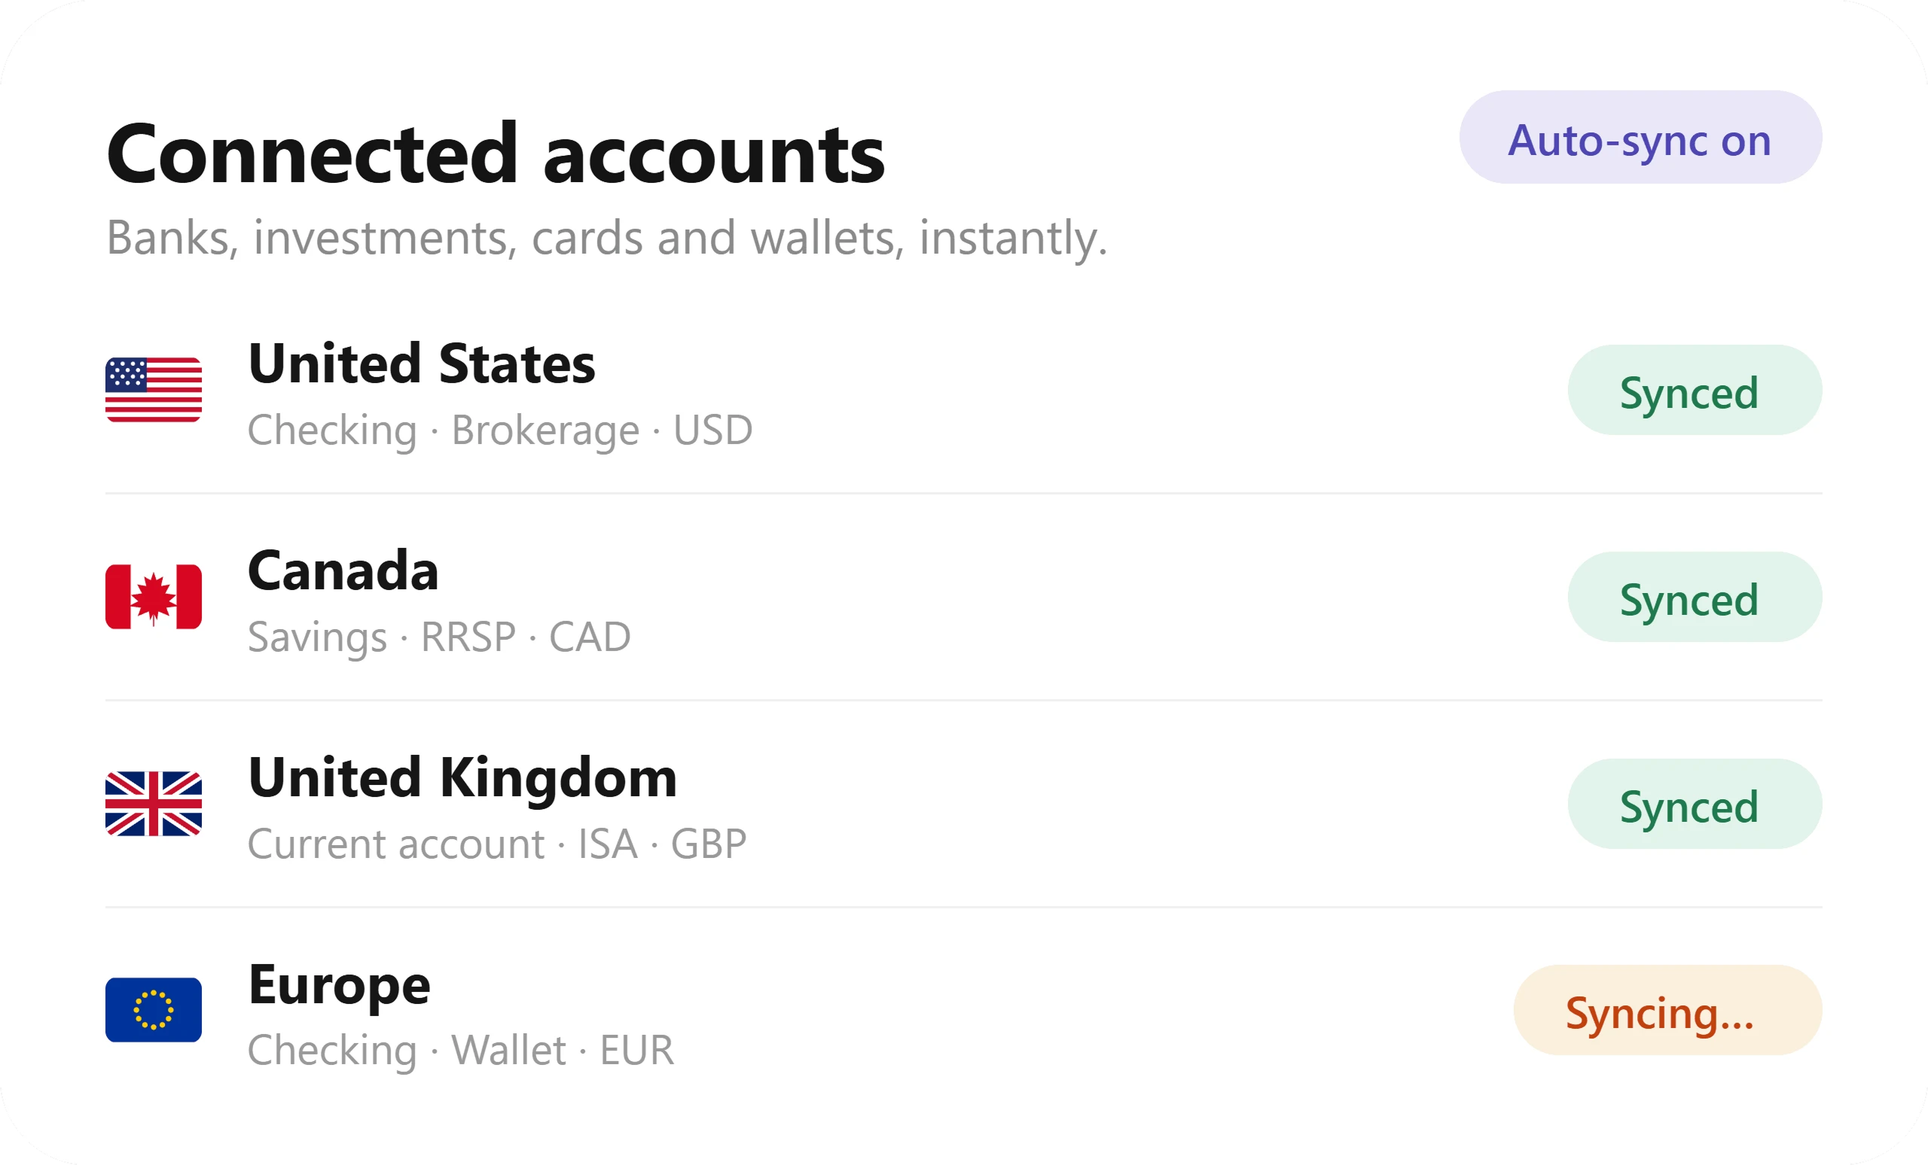
Task: Select the Current account · ISA · GBP details
Action: click(497, 844)
